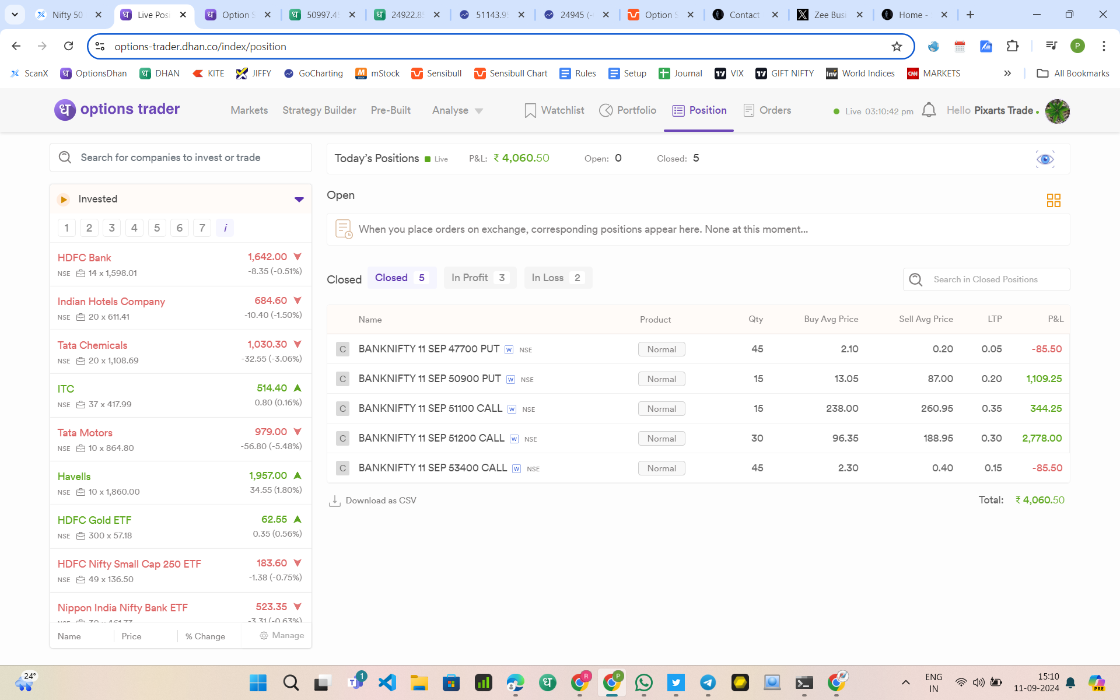Open WhatsApp from the taskbar
The width and height of the screenshot is (1120, 700).
(644, 682)
